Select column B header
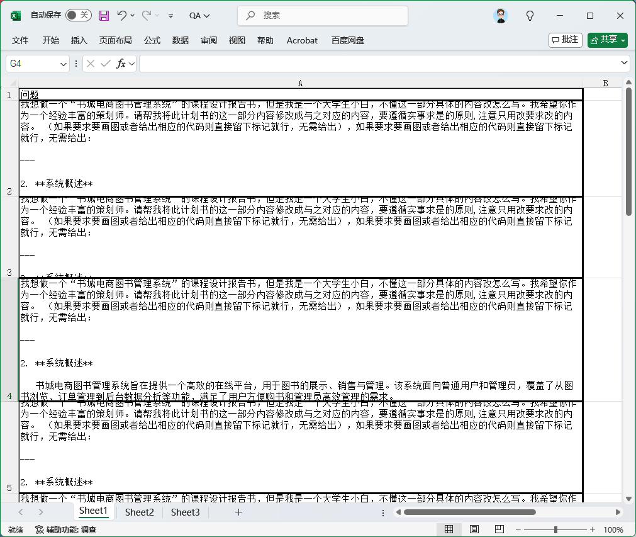636x537 pixels. (x=605, y=83)
